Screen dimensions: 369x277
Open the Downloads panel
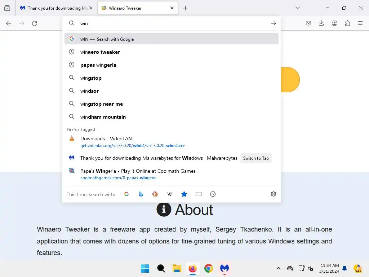coord(321,23)
